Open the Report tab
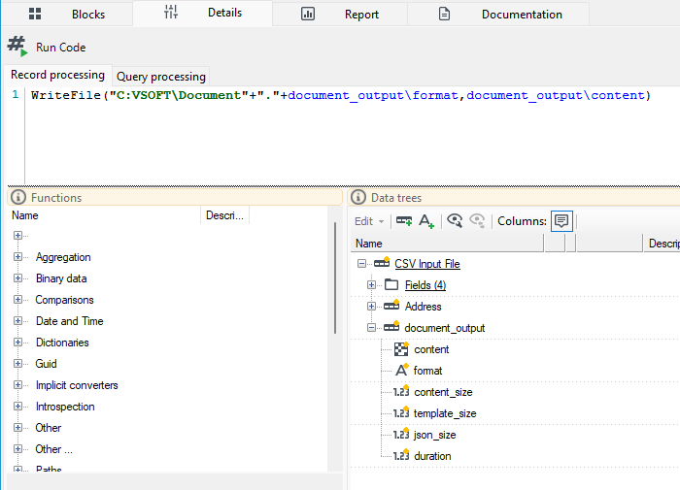The width and height of the screenshot is (680, 490). click(340, 14)
